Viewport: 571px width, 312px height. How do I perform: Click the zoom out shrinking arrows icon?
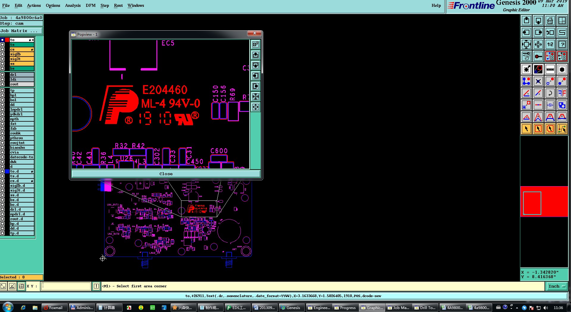pos(538,45)
